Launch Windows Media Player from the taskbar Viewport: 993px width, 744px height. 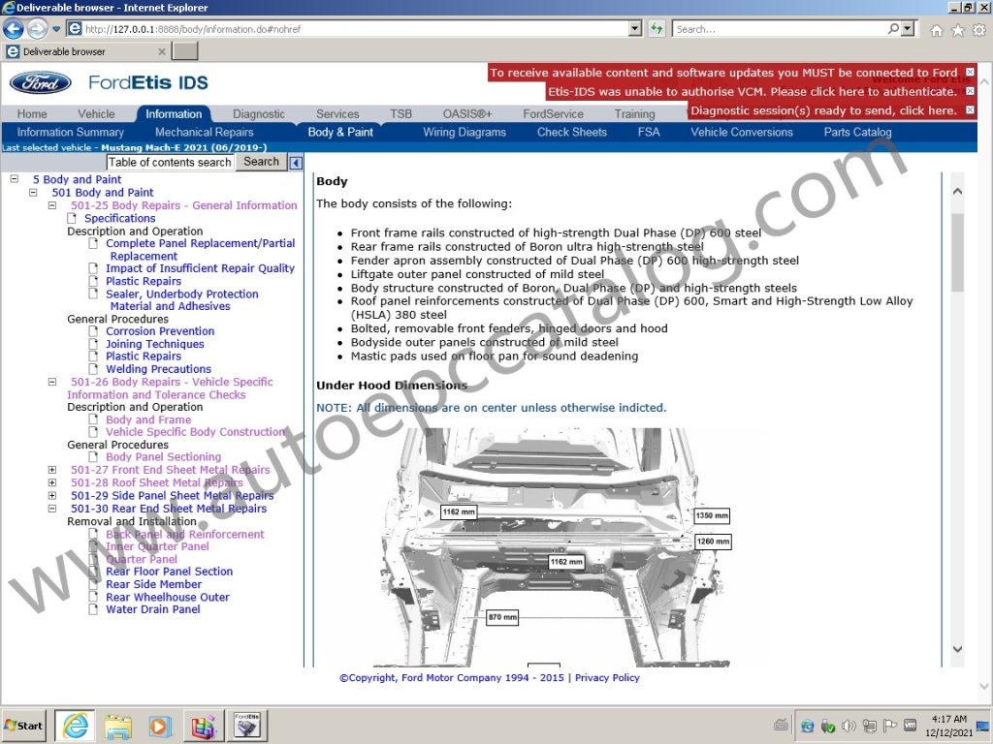click(159, 725)
